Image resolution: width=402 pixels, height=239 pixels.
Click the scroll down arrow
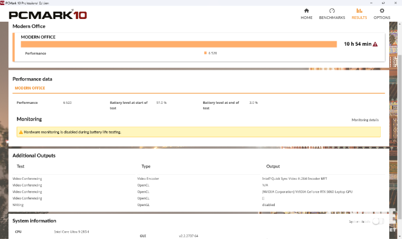tap(399, 236)
